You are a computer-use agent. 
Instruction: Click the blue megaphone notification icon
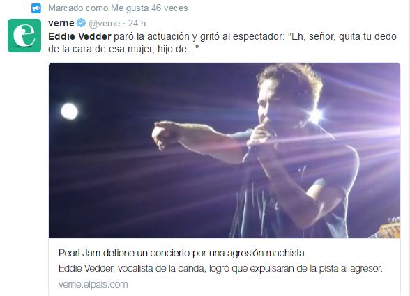click(x=36, y=8)
